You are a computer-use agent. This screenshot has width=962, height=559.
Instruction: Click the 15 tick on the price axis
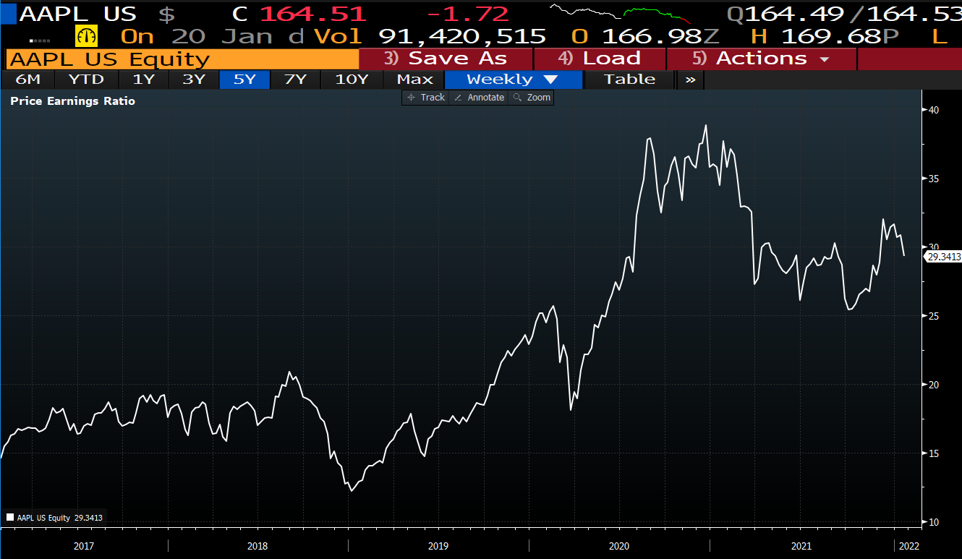pos(934,453)
